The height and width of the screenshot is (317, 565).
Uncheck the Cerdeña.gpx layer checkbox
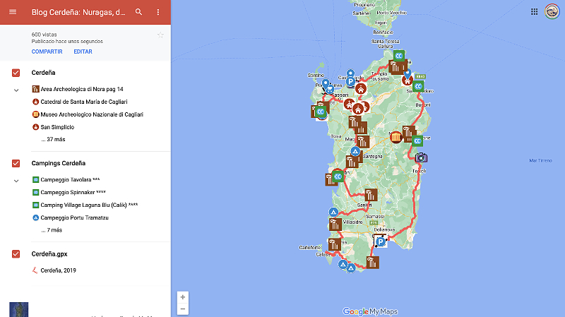pyautogui.click(x=16, y=254)
